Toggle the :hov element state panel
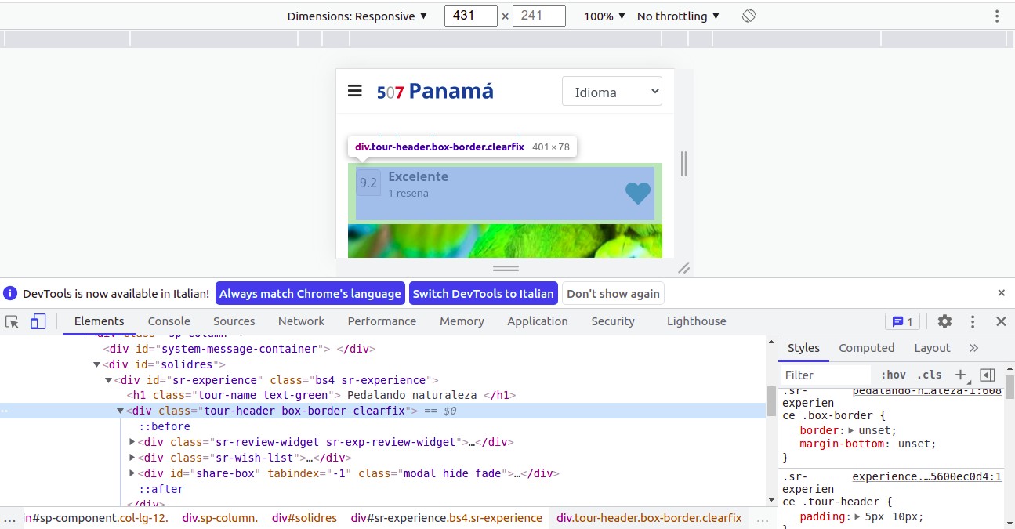1015x529 pixels. click(x=893, y=375)
